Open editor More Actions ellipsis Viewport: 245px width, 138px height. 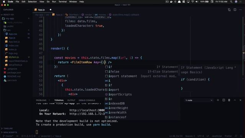[x=240, y=10]
